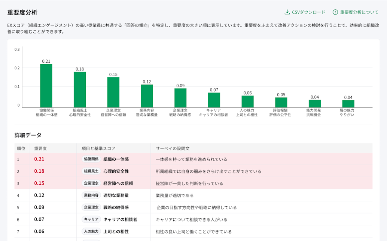387x241 pixels.
Task: Click the キャリア tag in row 6
Action: click(91, 219)
